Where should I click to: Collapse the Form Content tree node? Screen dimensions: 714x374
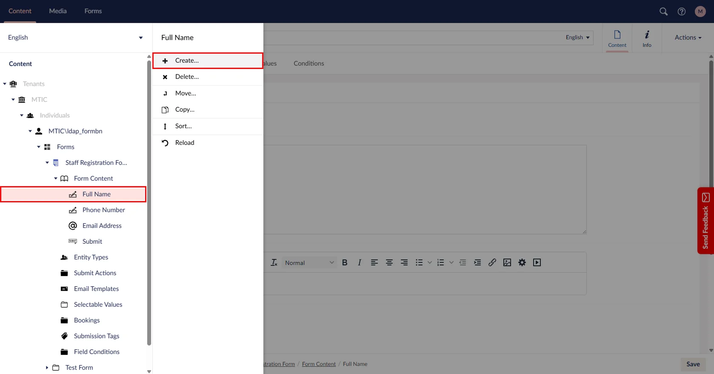point(56,178)
